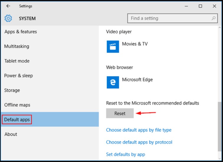Change web browser from Microsoft Edge

coord(130,82)
